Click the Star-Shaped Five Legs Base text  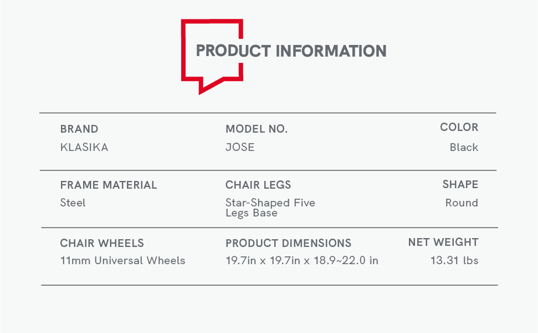[270, 208]
